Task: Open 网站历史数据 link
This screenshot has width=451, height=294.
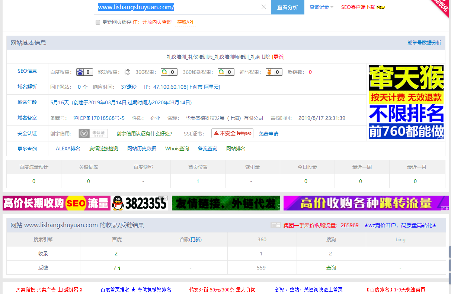Action: [x=142, y=148]
